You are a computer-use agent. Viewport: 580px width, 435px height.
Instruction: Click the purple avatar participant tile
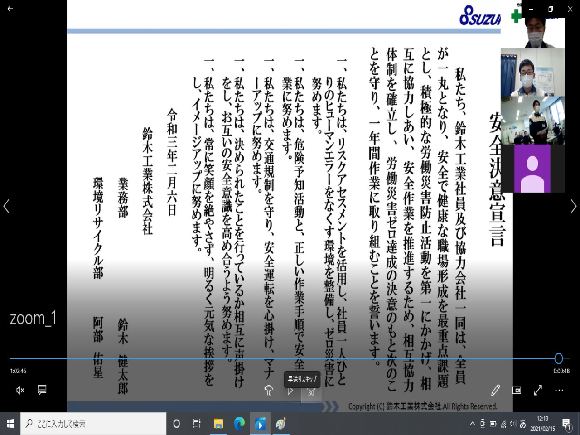[532, 169]
